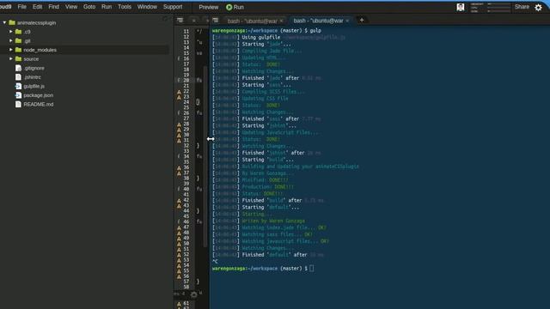The height and width of the screenshot is (309, 550).
Task: Click the source folder icon
Action: pos(19,59)
